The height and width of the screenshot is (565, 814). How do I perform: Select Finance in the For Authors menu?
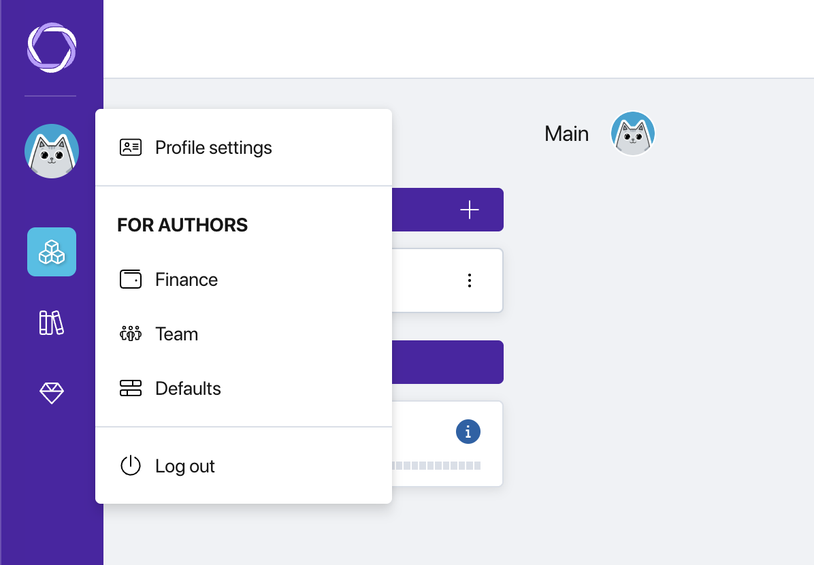click(244, 279)
